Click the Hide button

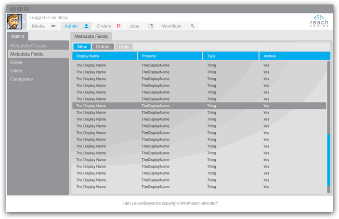[x=124, y=47]
